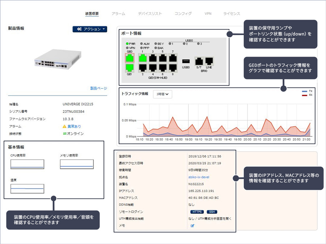Viewport: 326px width, 244px height.
Task: Select switch-hub port 6 icon
Action: 163,68
